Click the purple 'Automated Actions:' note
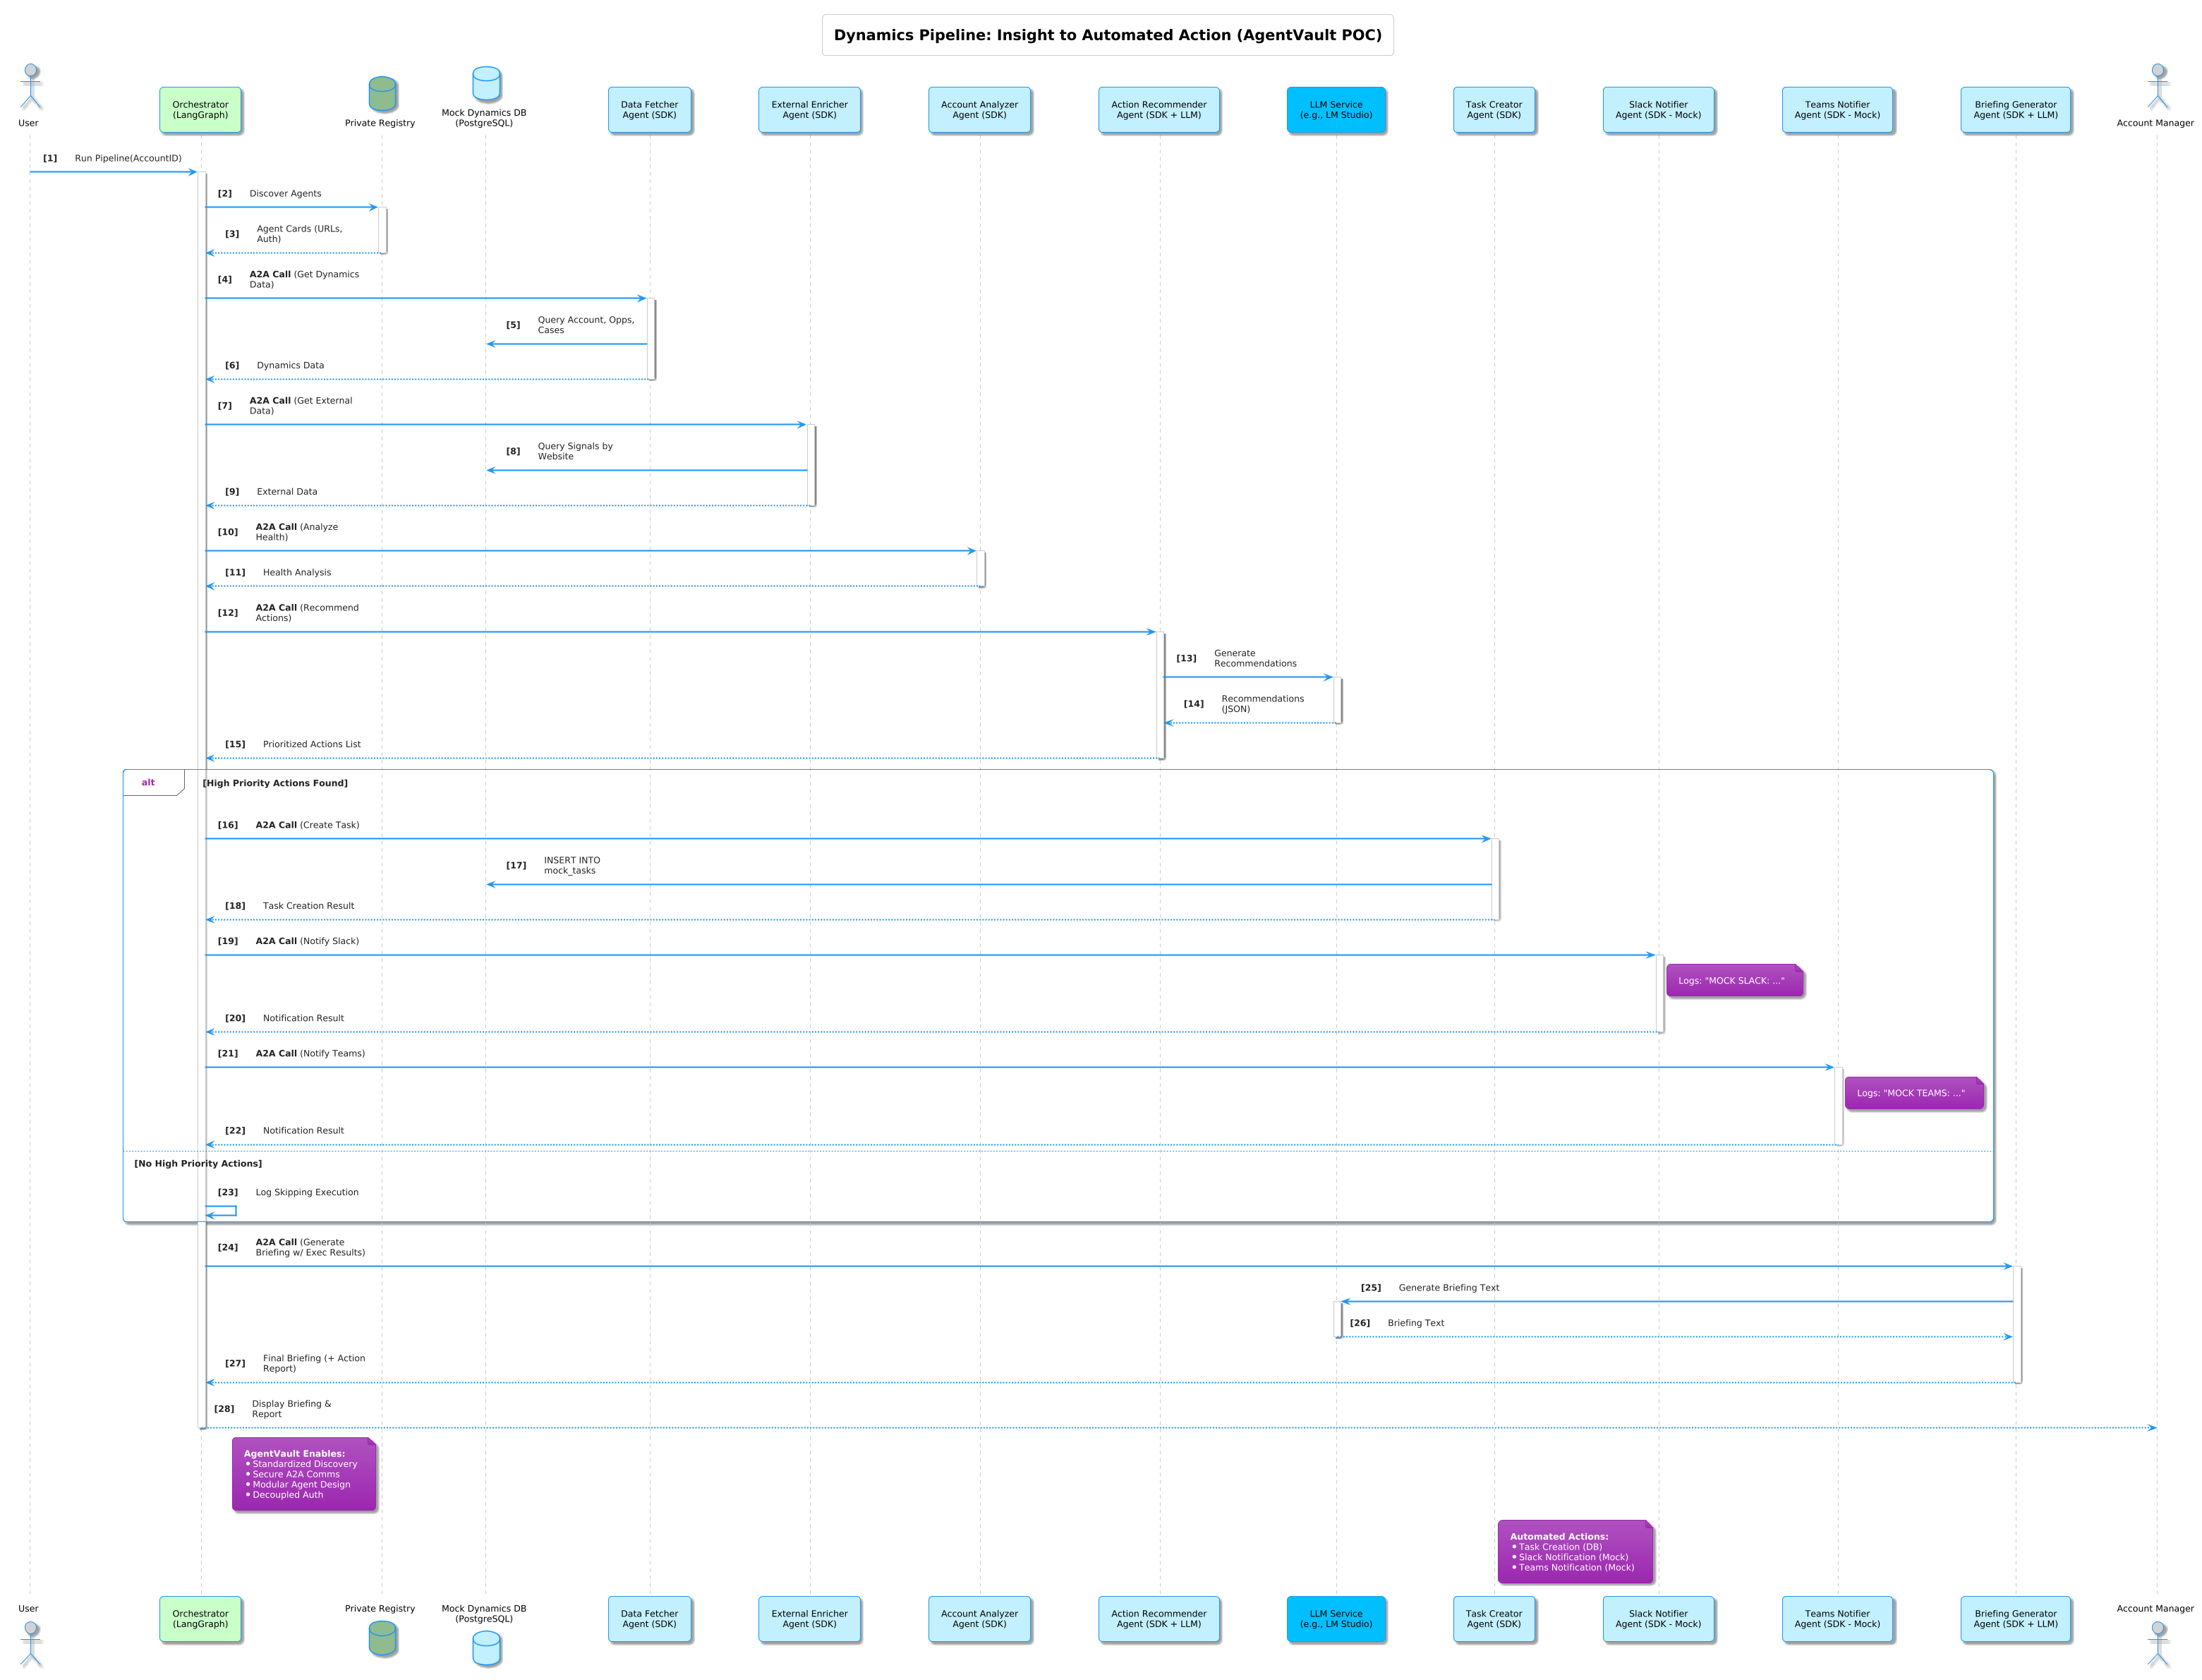 (x=1575, y=1552)
